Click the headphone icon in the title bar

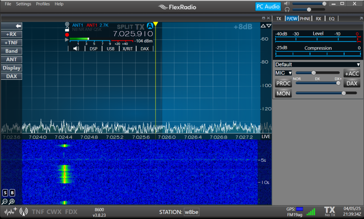(x=287, y=9)
